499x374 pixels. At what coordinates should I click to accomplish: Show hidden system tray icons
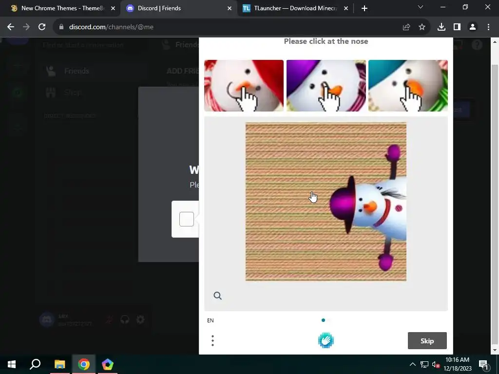click(412, 364)
